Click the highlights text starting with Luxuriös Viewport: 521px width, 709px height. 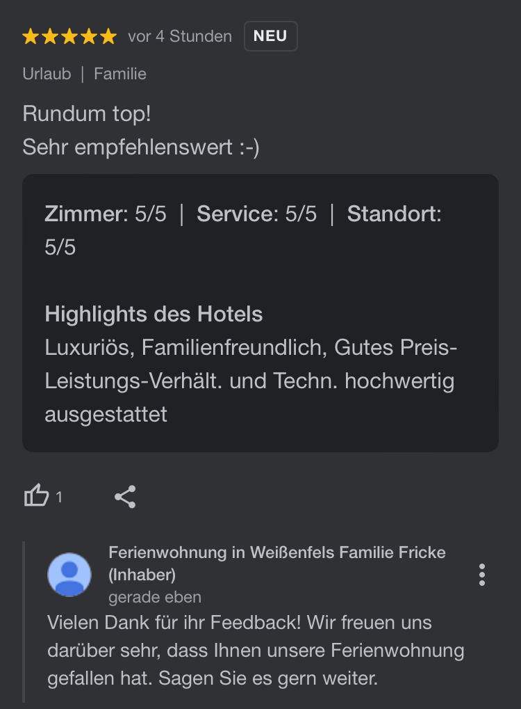point(250,381)
